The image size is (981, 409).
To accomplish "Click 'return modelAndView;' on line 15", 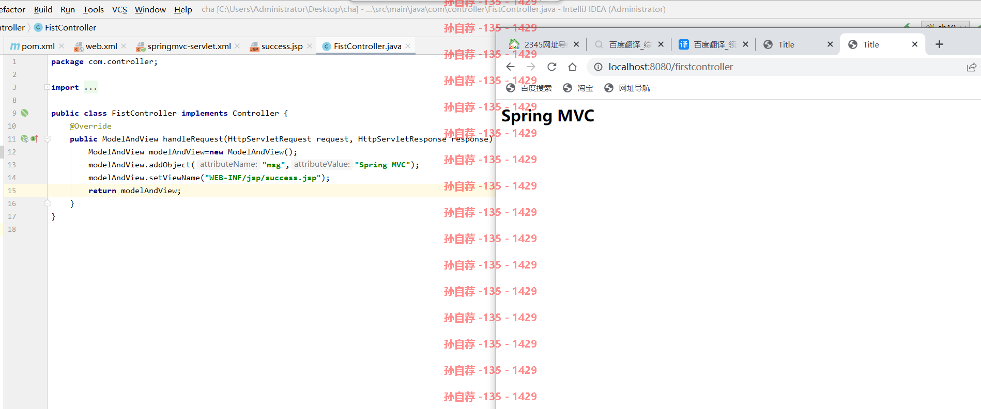I will [x=134, y=191].
